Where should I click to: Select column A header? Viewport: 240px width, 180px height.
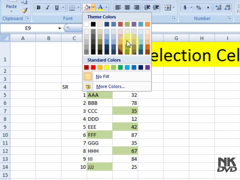point(23,38)
